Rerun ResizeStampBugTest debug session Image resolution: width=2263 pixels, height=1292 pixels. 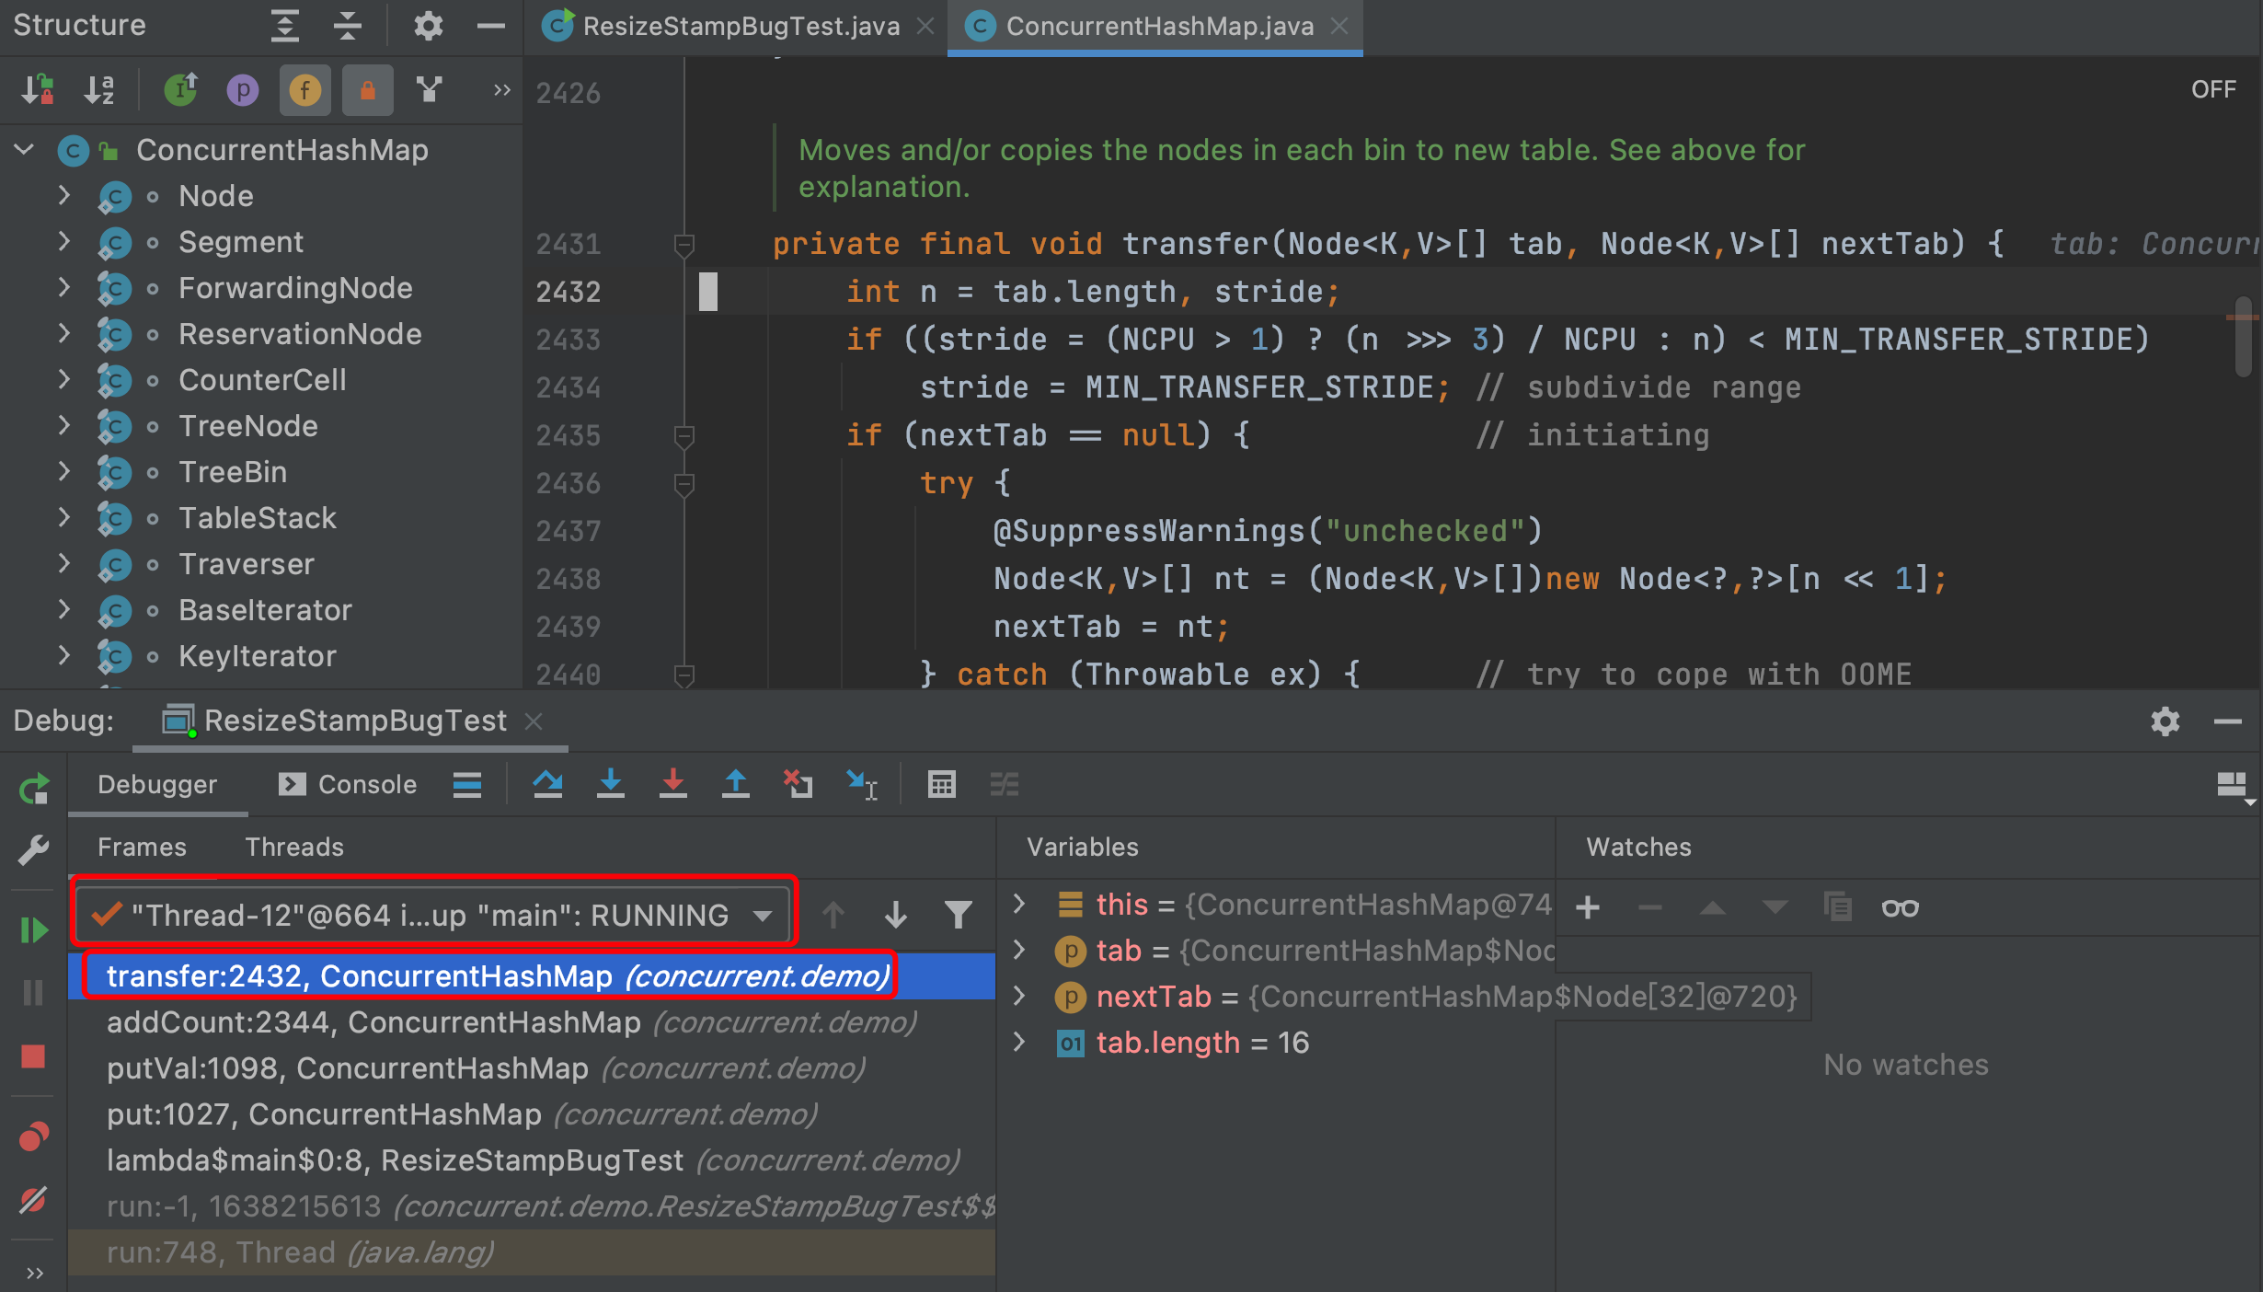[x=34, y=789]
